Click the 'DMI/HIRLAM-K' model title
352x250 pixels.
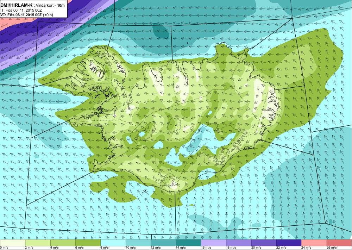tap(17, 5)
